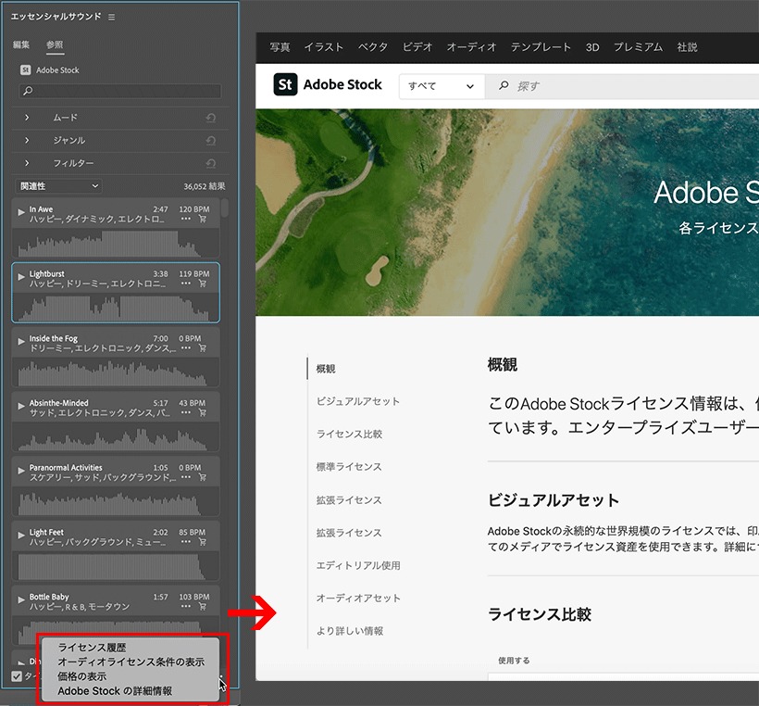Open more options for Bottle Baby
This screenshot has width=759, height=706.
coord(186,607)
